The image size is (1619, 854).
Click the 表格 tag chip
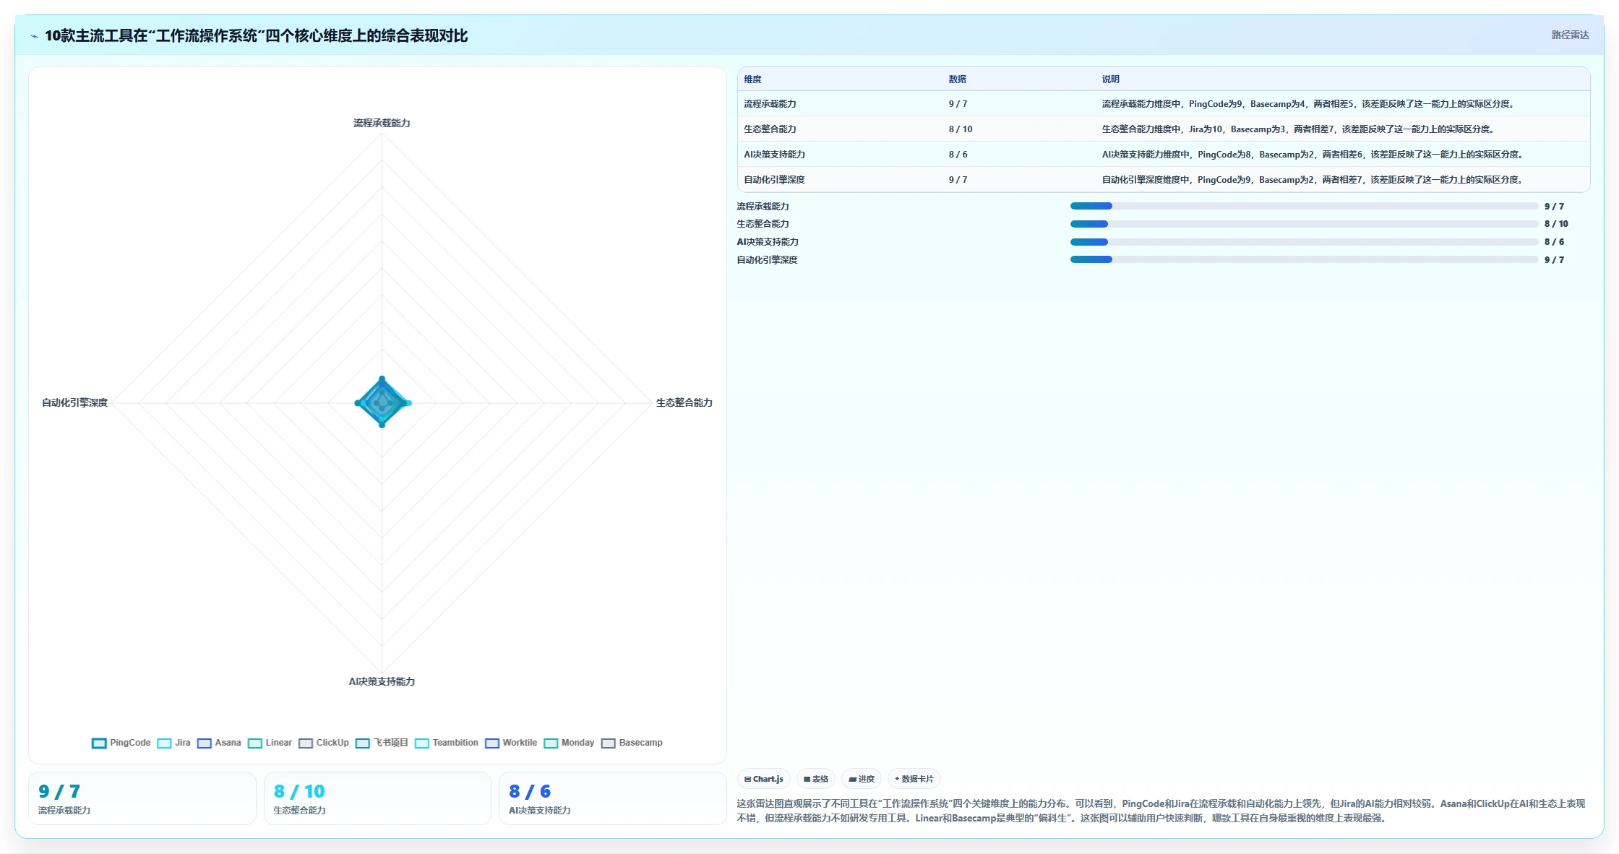click(x=816, y=779)
